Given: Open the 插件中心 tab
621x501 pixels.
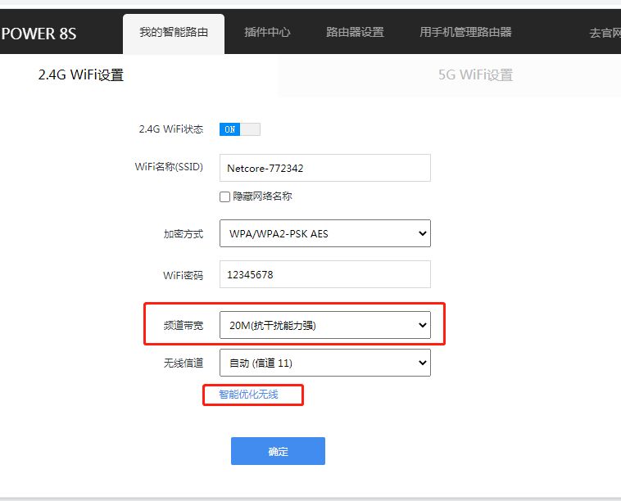Looking at the screenshot, I should tap(267, 32).
